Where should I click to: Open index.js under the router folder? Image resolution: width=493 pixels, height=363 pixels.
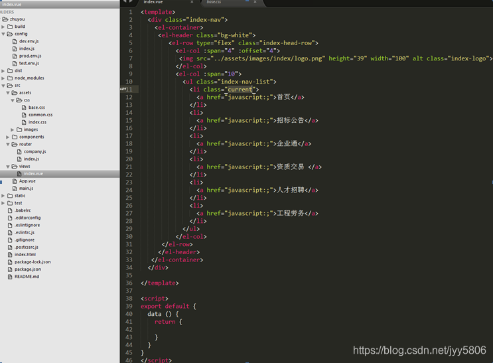31,159
